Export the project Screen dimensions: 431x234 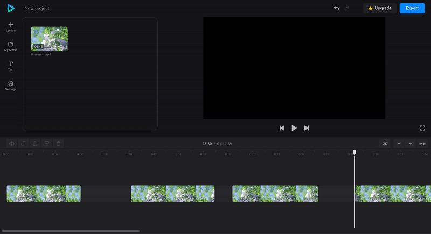click(x=412, y=8)
